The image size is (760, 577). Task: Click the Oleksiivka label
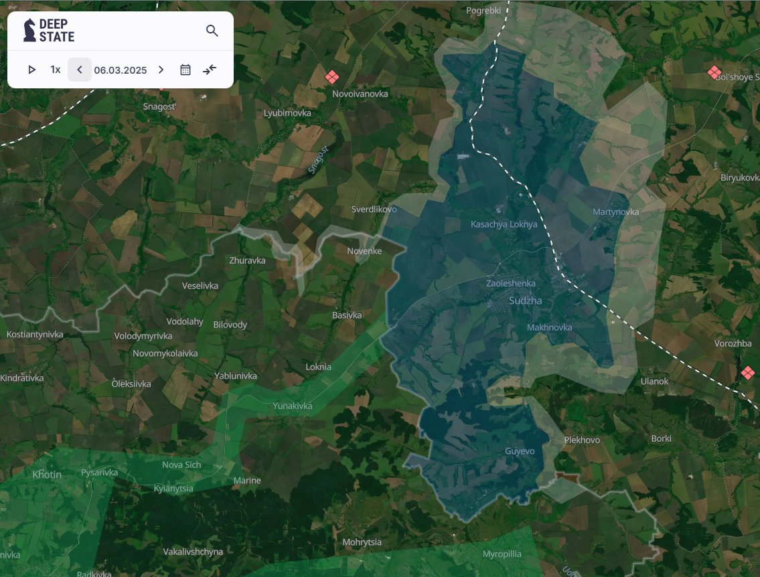pos(131,384)
